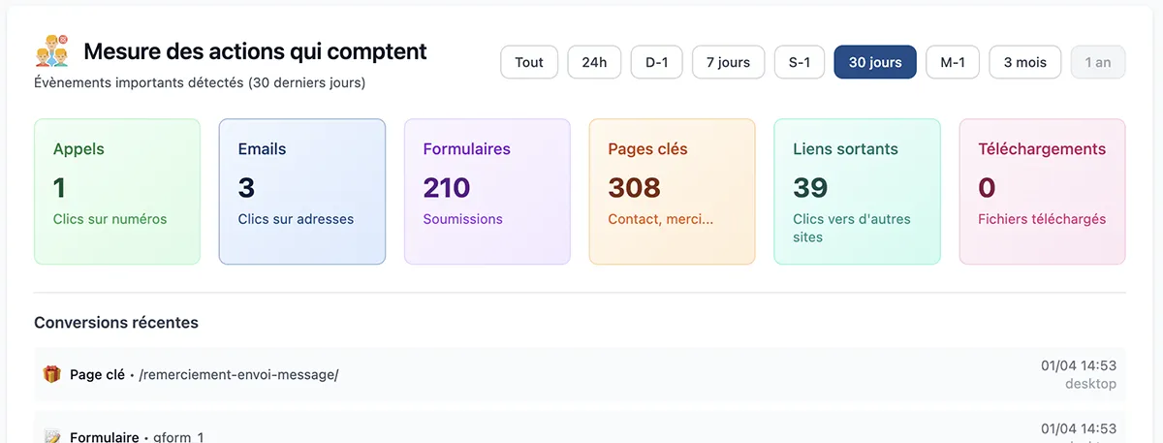Click the people icon beside the title
This screenshot has width=1163, height=443.
pyautogui.click(x=52, y=51)
